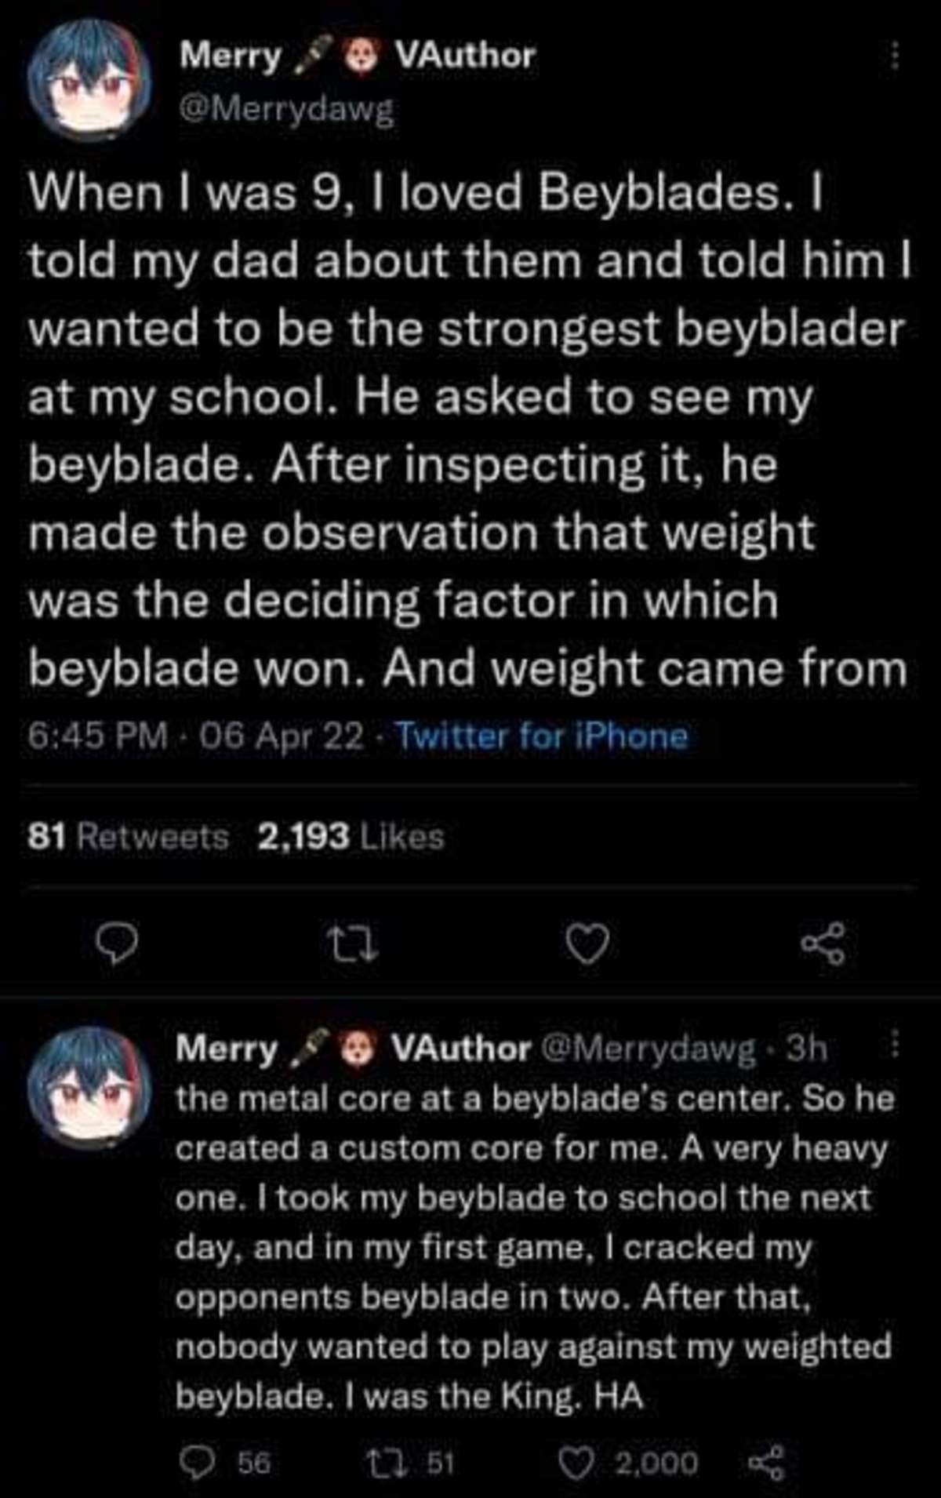Click Merry VAuthor display name in main tweet
This screenshot has width=941, height=1498.
pos(357,56)
